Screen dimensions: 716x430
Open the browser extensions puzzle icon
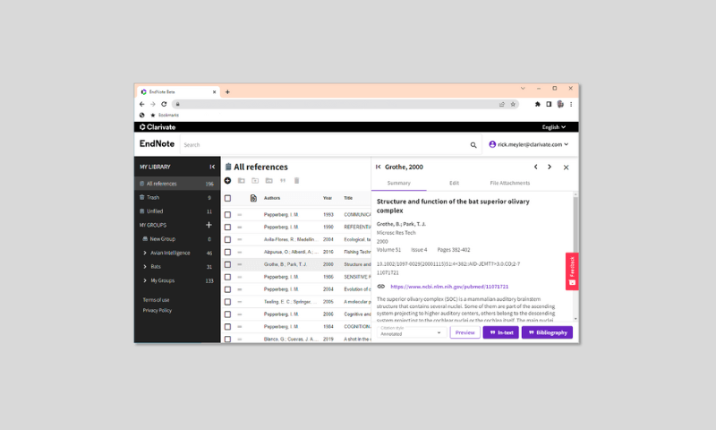pyautogui.click(x=538, y=104)
